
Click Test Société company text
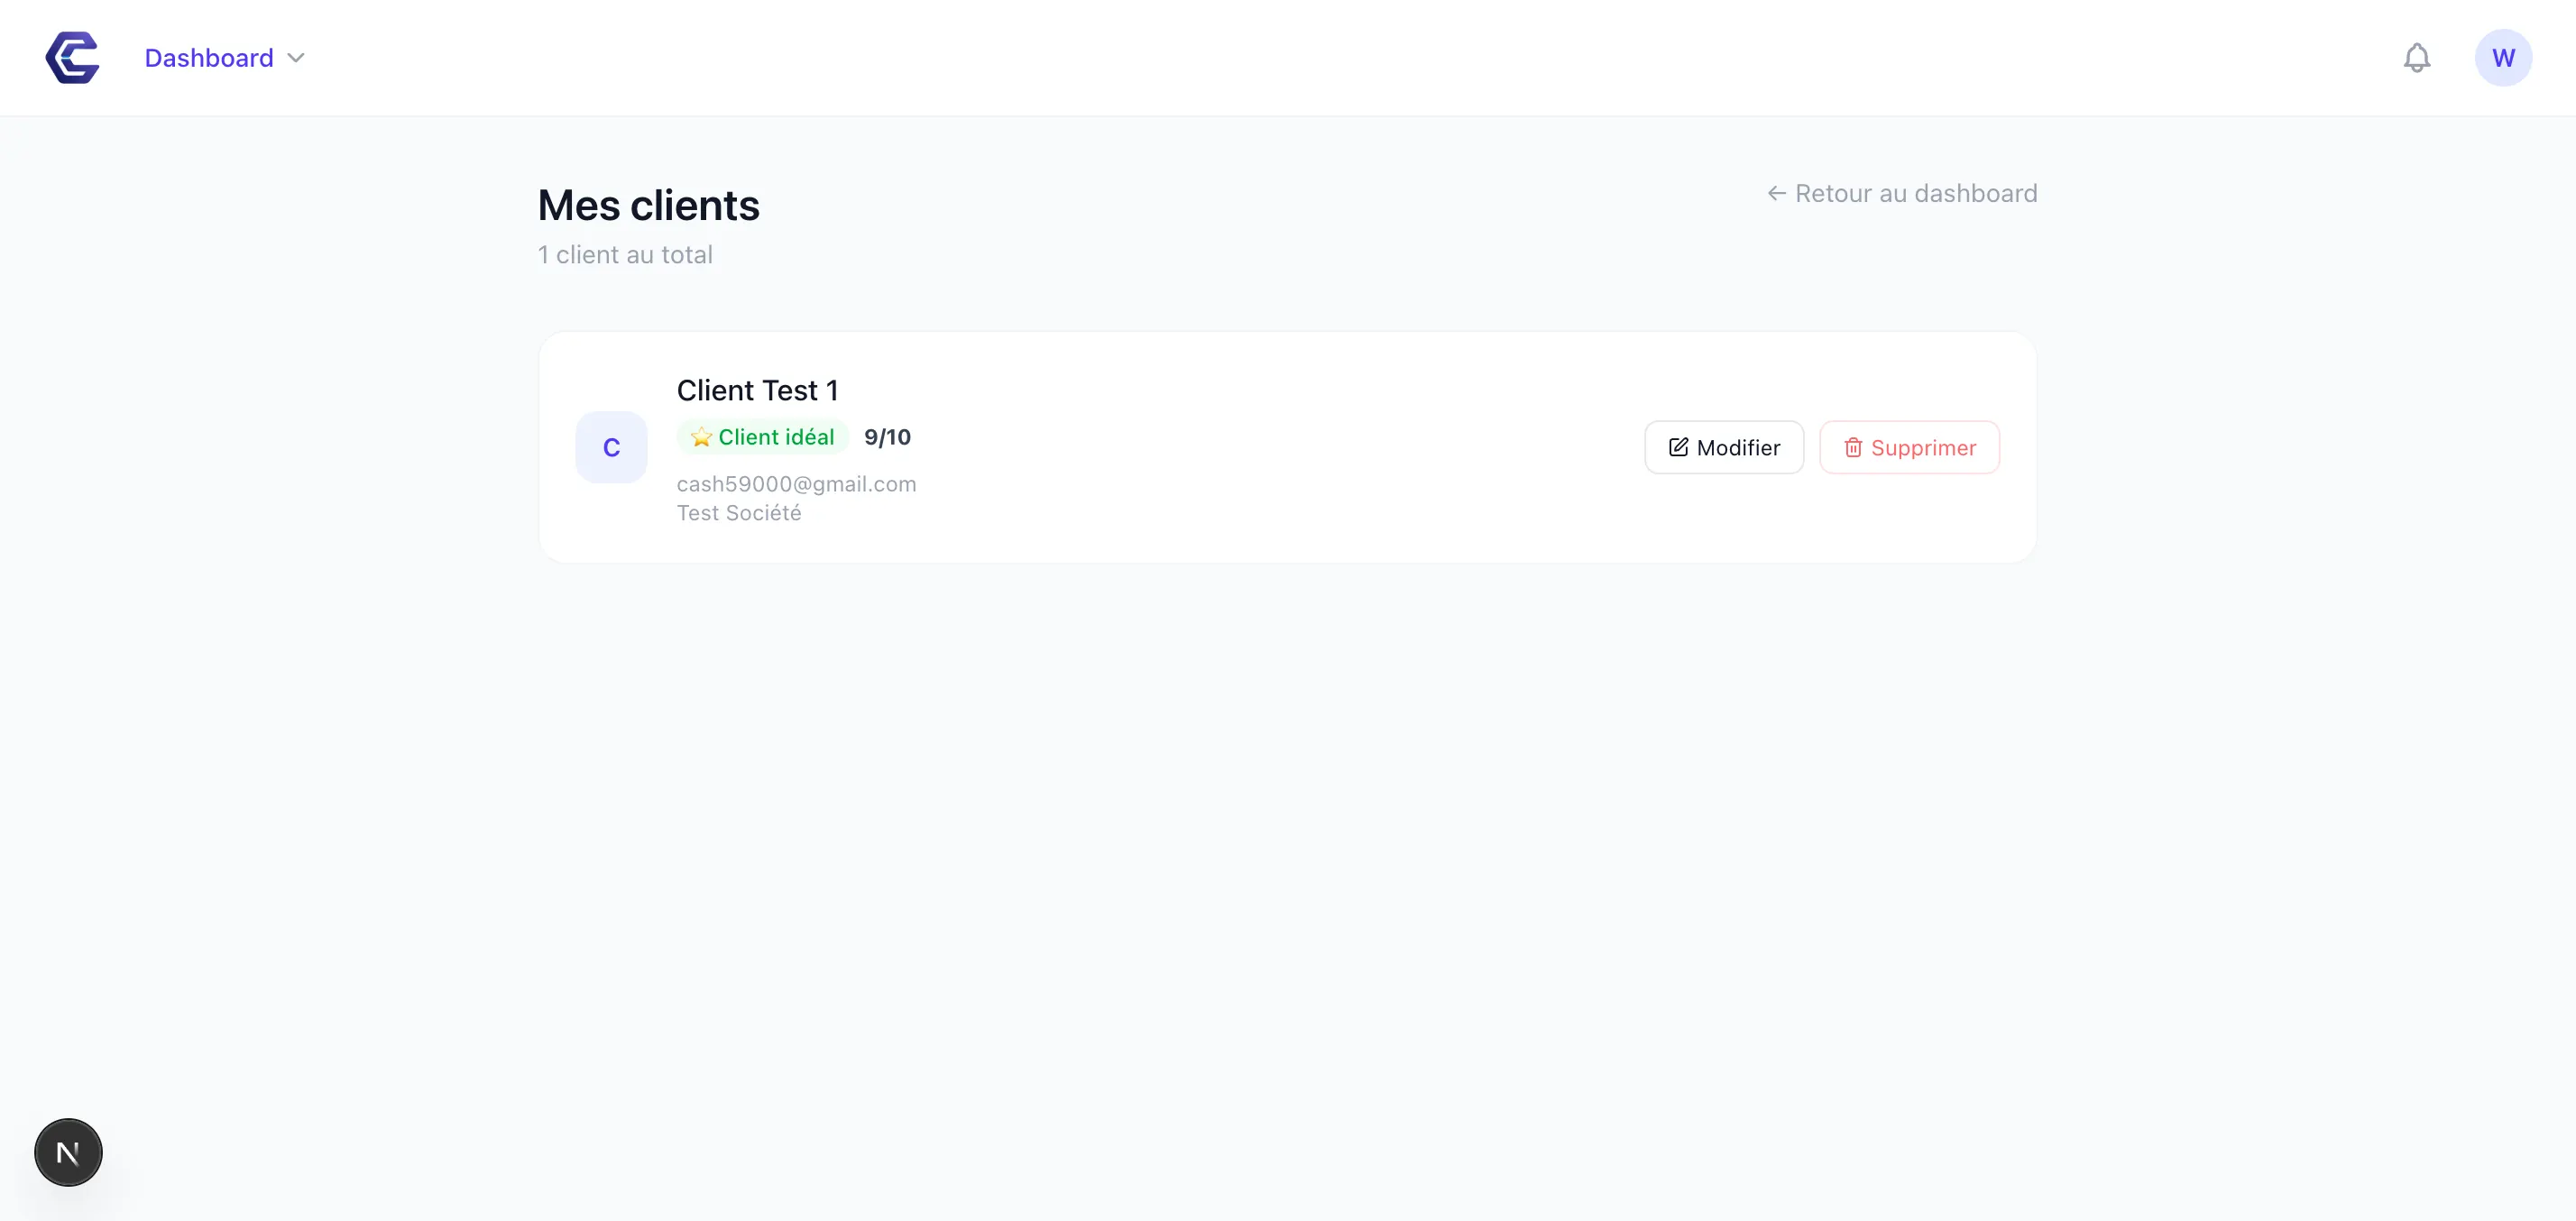tap(739, 513)
